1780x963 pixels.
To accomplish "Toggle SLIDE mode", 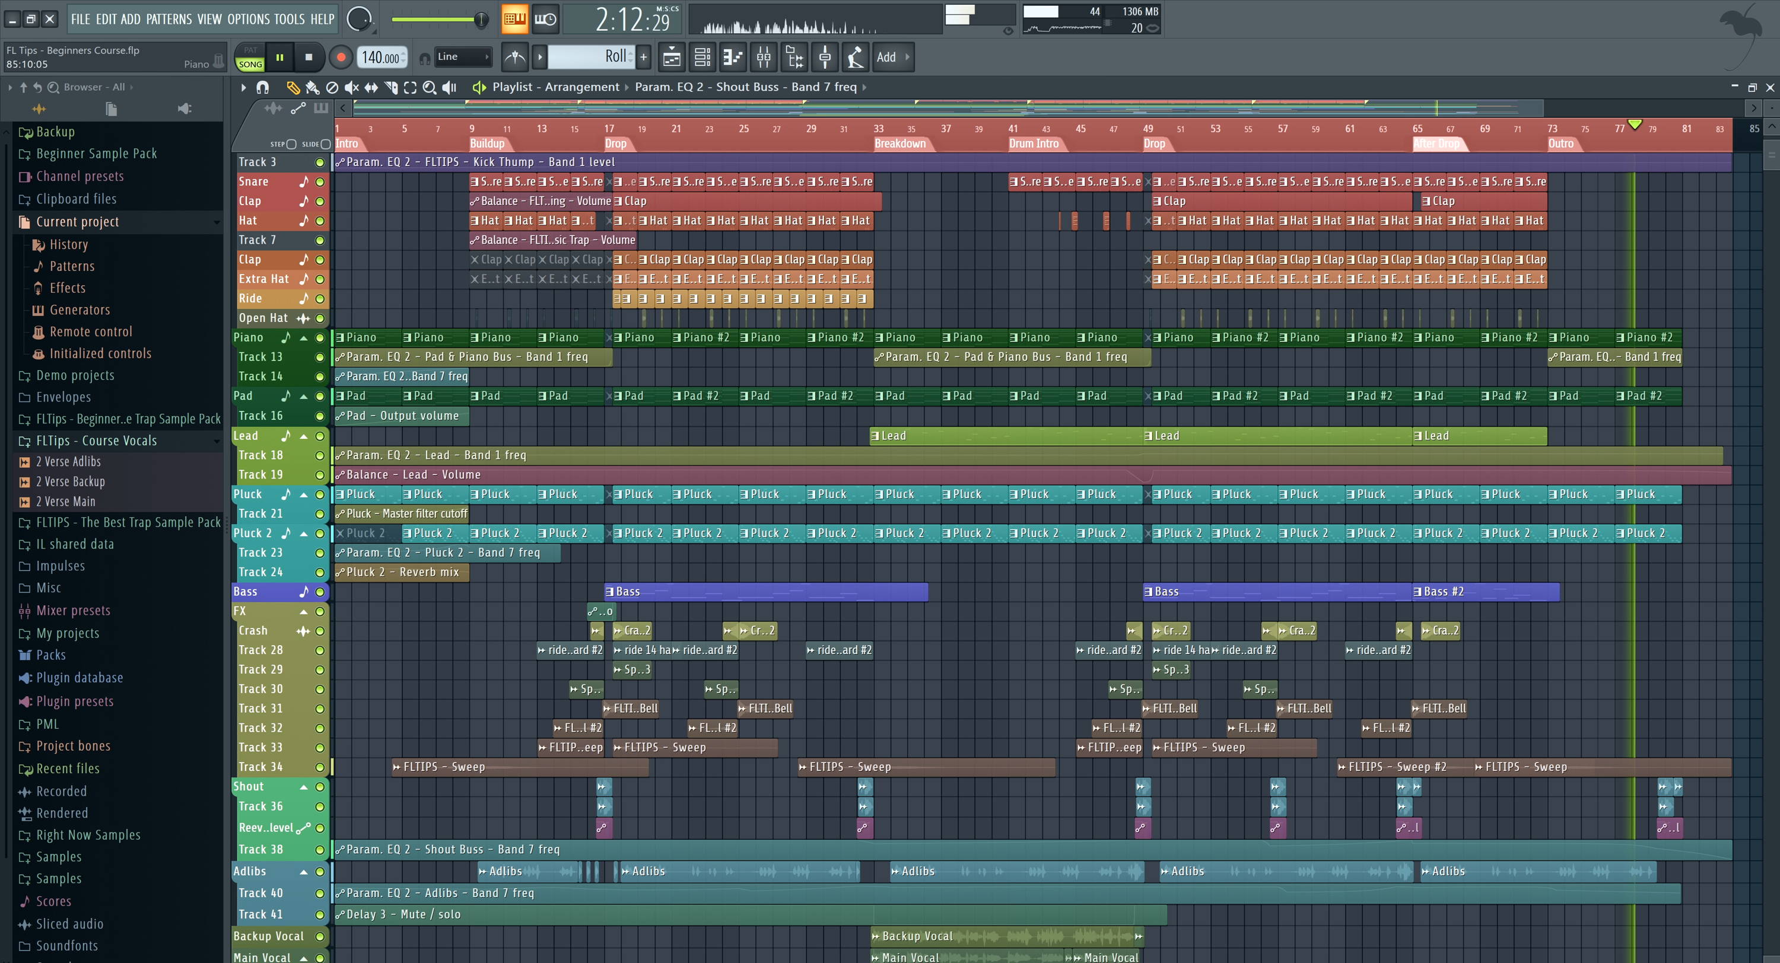I will click(x=326, y=144).
